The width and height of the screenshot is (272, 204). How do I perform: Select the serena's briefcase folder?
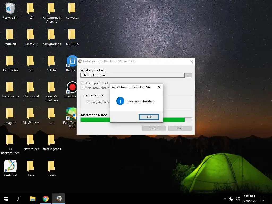tap(52, 92)
